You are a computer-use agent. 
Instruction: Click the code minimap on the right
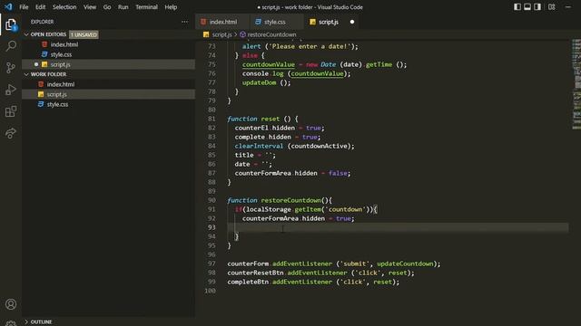tap(576, 83)
